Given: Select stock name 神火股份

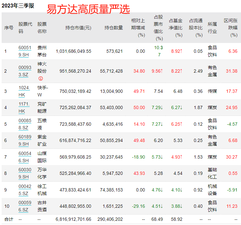Looking at the screenshot, I should click(42, 67).
